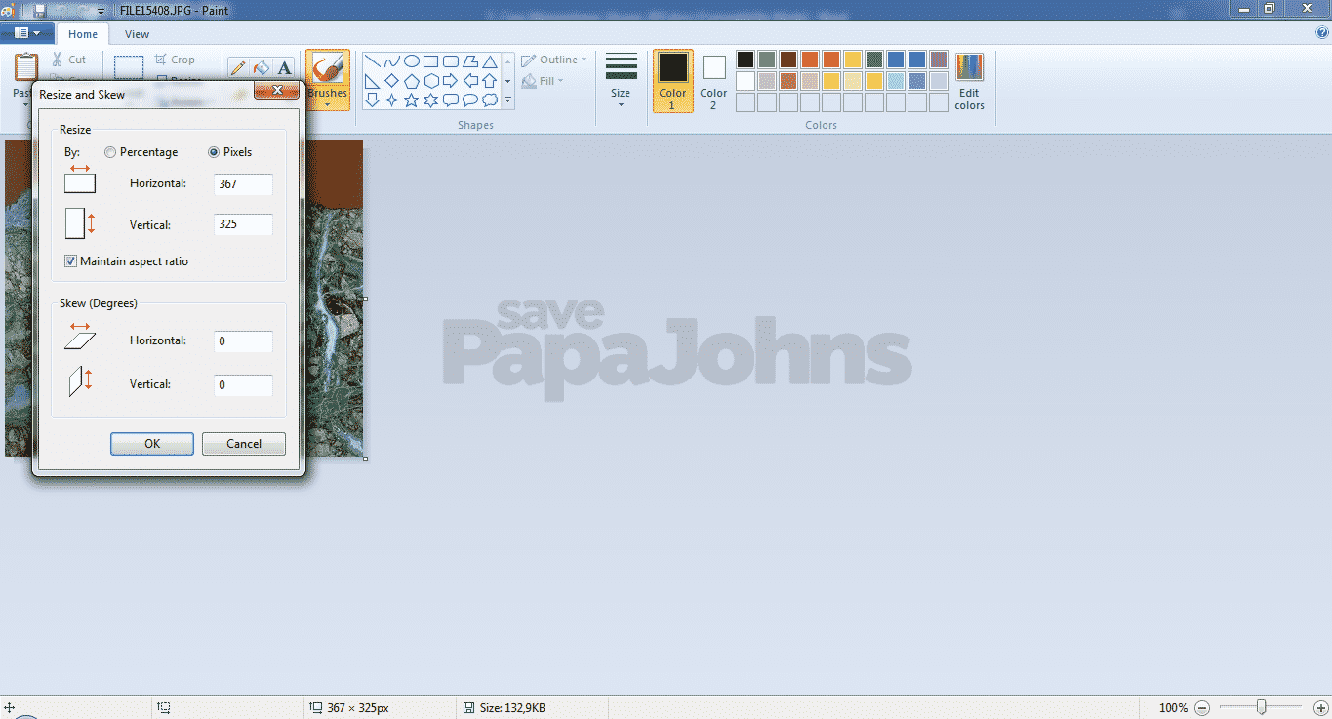Viewport: 1332px width, 719px height.
Task: Open Edit colors
Action: click(x=969, y=81)
